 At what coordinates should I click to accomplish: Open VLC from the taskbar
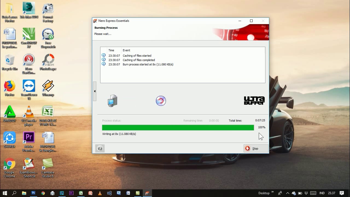100,193
